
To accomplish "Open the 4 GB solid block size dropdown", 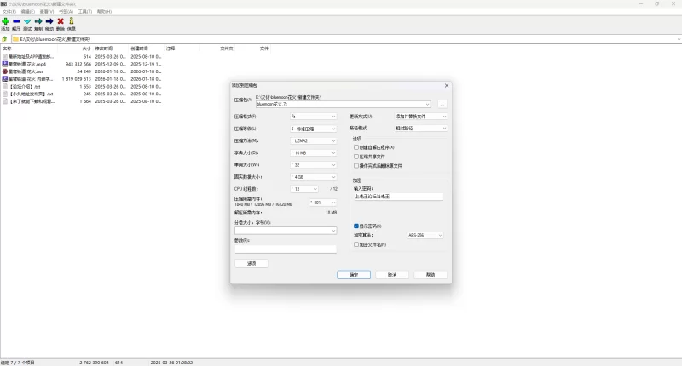I will [x=313, y=177].
